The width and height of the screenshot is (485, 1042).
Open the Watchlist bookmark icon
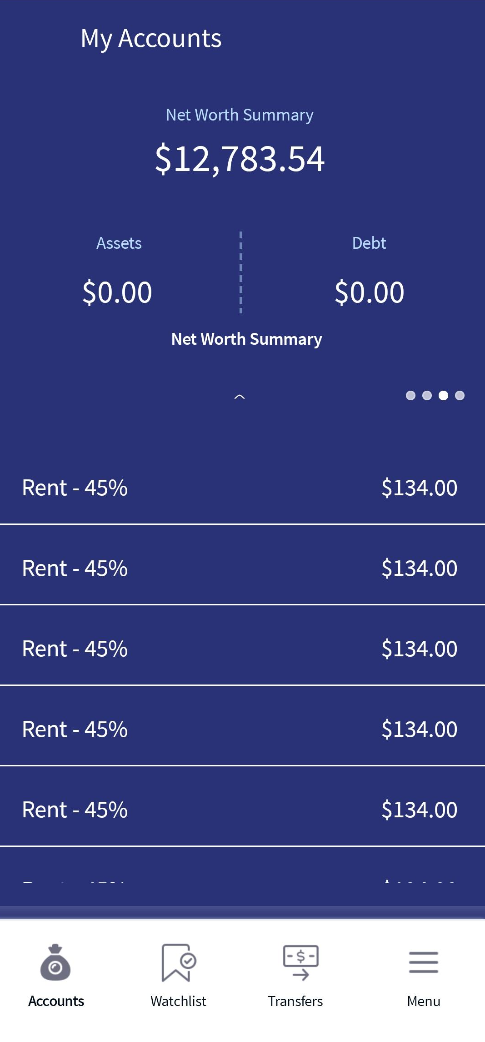179,962
